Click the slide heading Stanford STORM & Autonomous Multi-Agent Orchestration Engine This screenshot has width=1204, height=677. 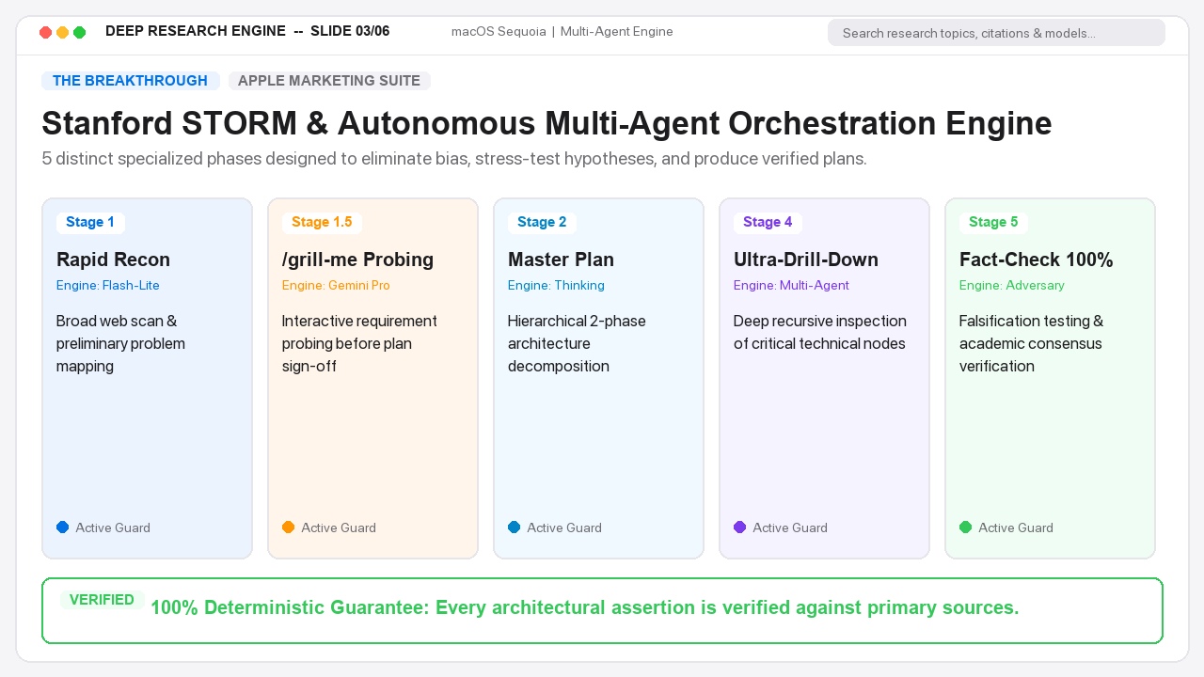coord(547,123)
